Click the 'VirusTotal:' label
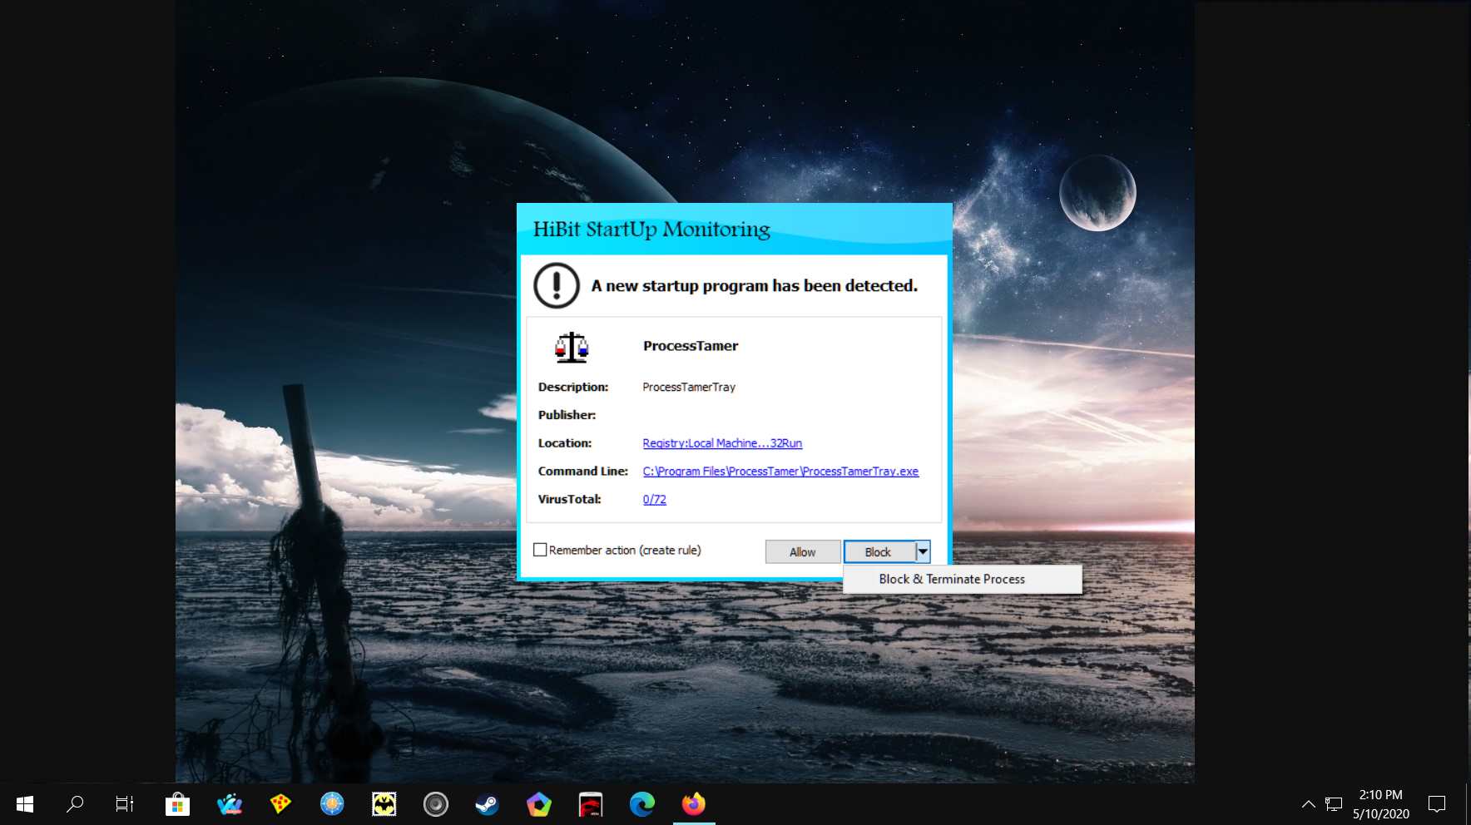This screenshot has height=825, width=1471. coord(569,500)
